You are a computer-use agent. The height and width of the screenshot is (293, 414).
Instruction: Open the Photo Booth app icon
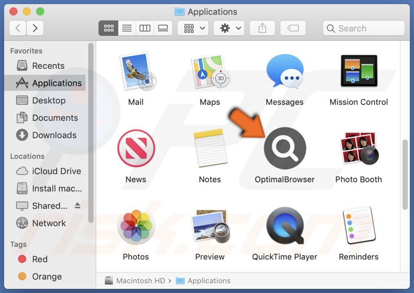click(x=359, y=148)
